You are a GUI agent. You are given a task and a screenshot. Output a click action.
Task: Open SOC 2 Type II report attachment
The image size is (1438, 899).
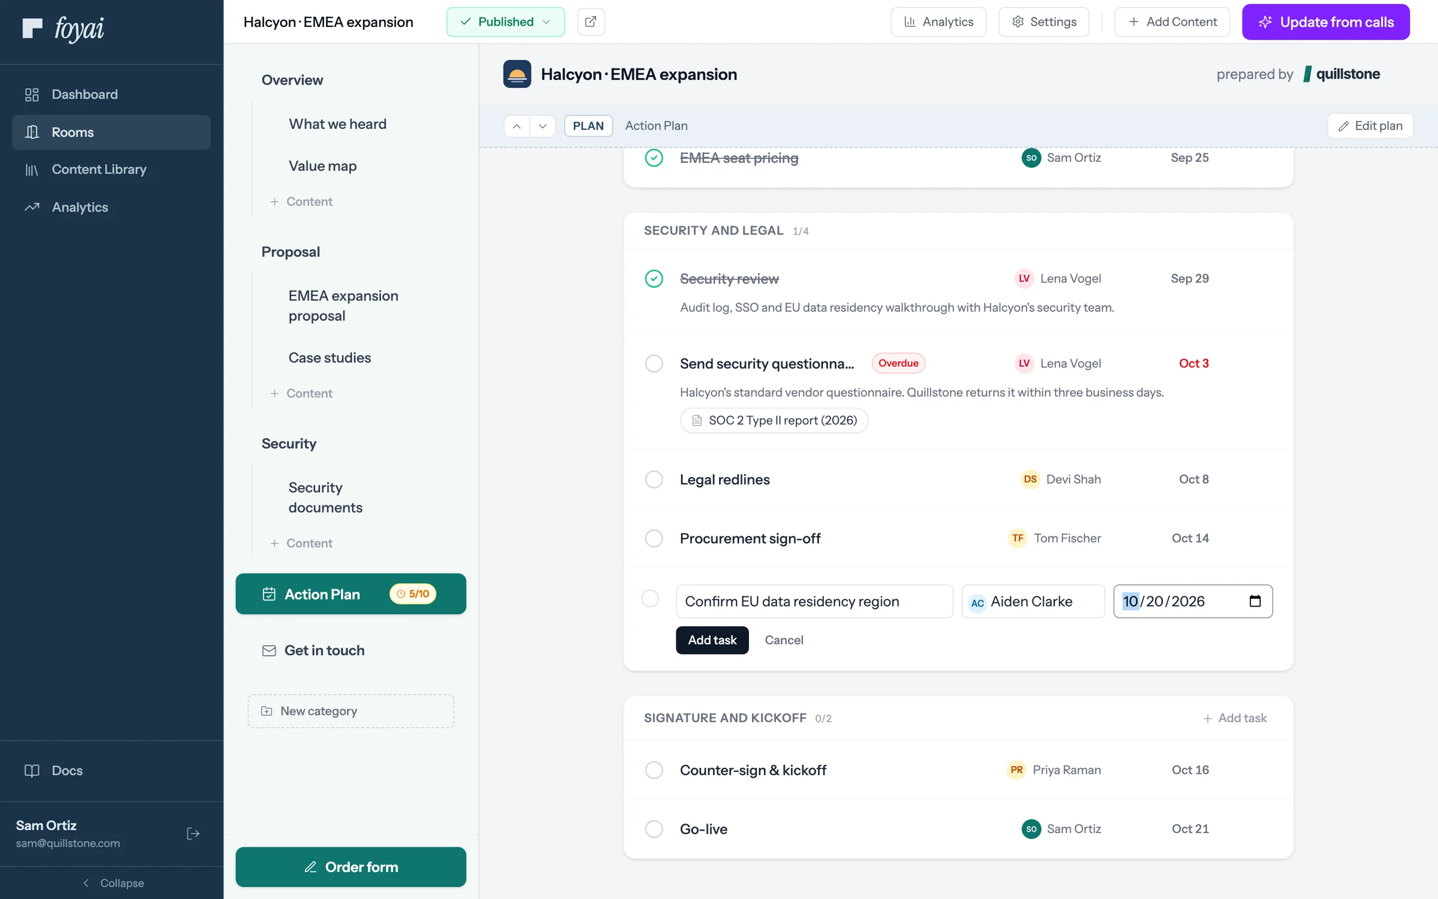[774, 420]
